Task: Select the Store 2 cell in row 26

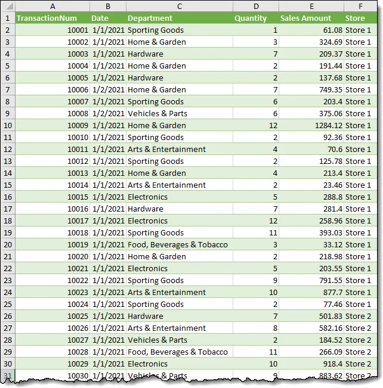Action: [x=360, y=316]
